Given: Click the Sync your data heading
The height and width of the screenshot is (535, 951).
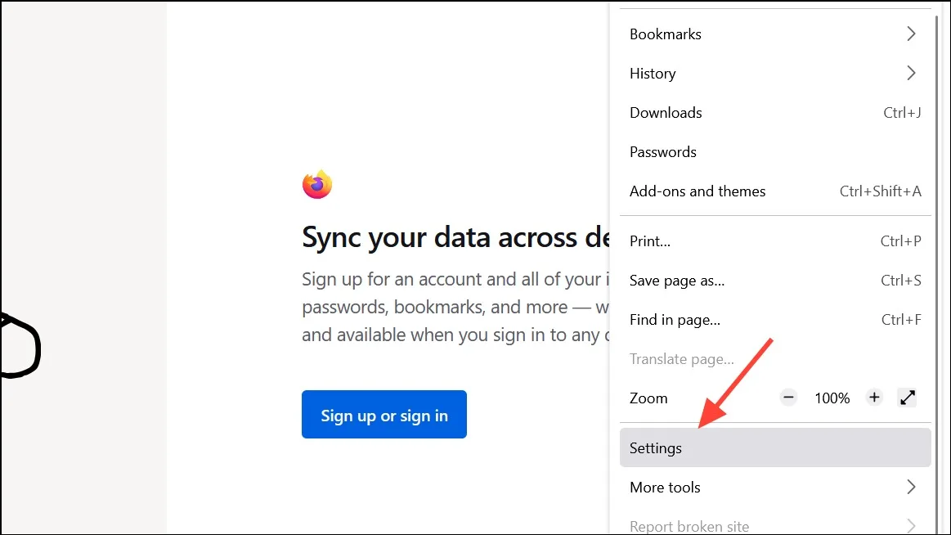Looking at the screenshot, I should coord(455,237).
